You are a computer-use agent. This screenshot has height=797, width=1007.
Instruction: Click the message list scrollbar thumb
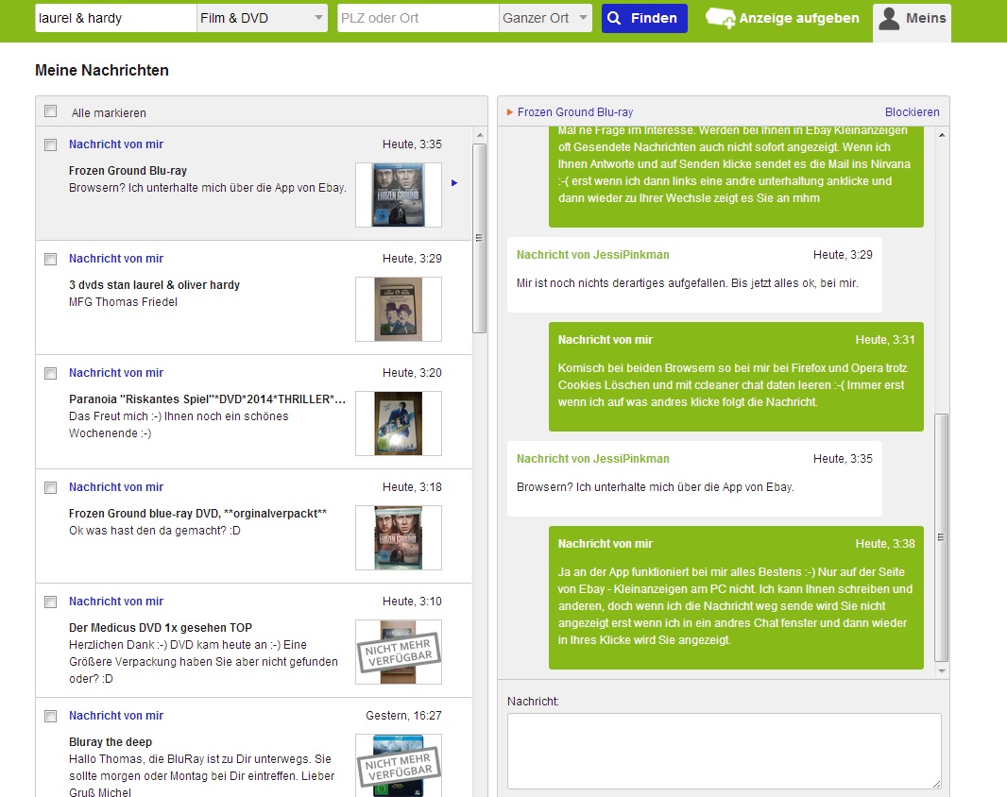(479, 238)
